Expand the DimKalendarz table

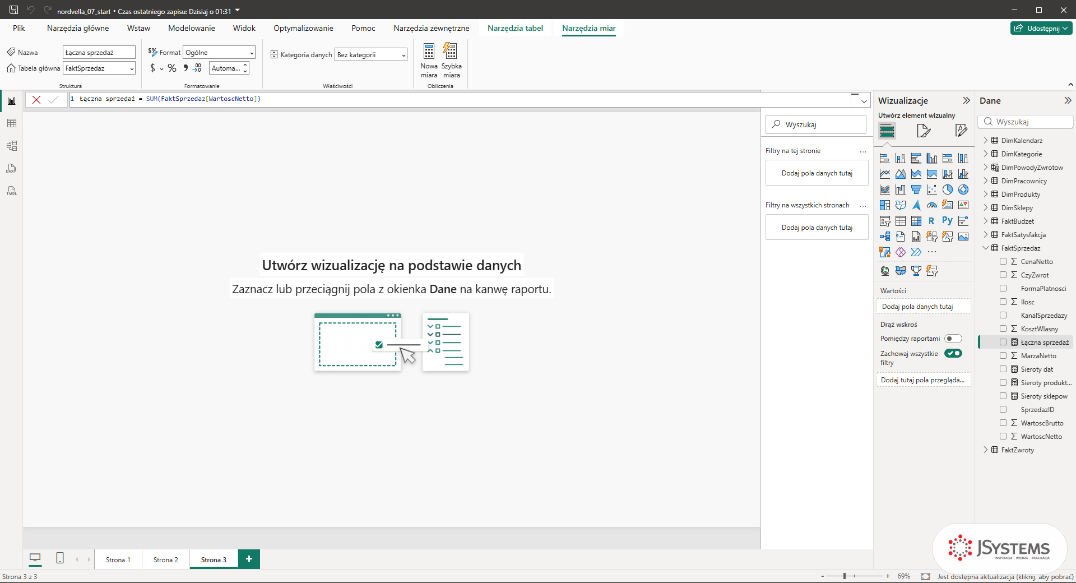[986, 140]
